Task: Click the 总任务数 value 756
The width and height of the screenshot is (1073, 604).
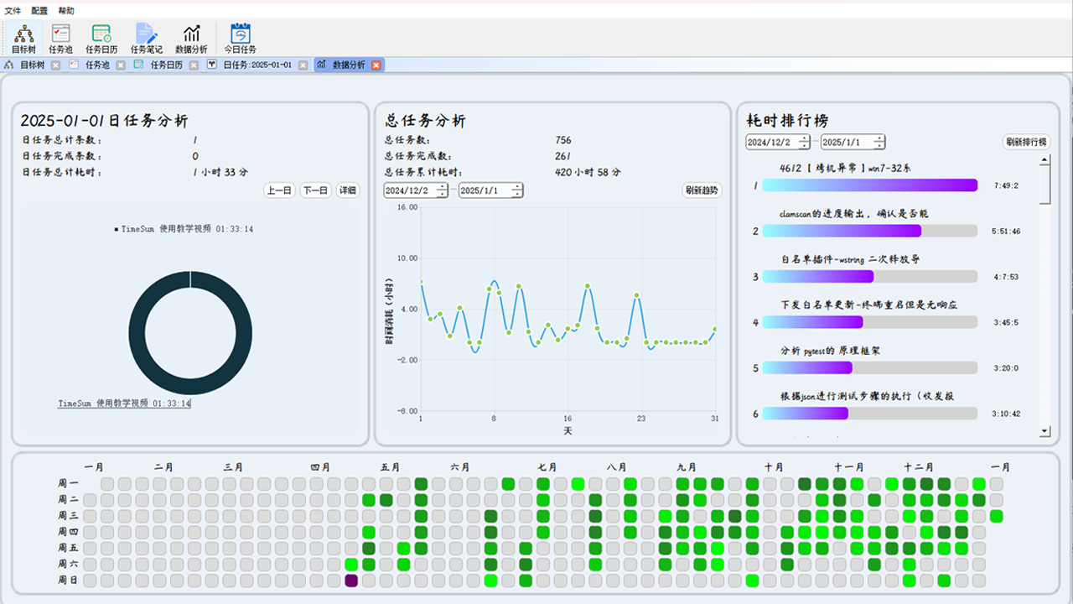Action: [x=563, y=140]
